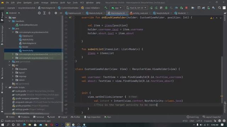This screenshot has height=127, width=227.
Task: Expand the drawable folder
Action: pyautogui.click(x=13, y=69)
